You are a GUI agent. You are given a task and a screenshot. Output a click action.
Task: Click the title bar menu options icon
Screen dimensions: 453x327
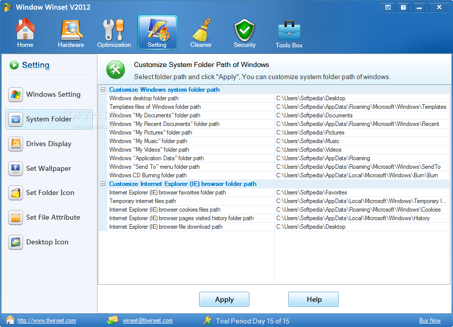point(388,8)
